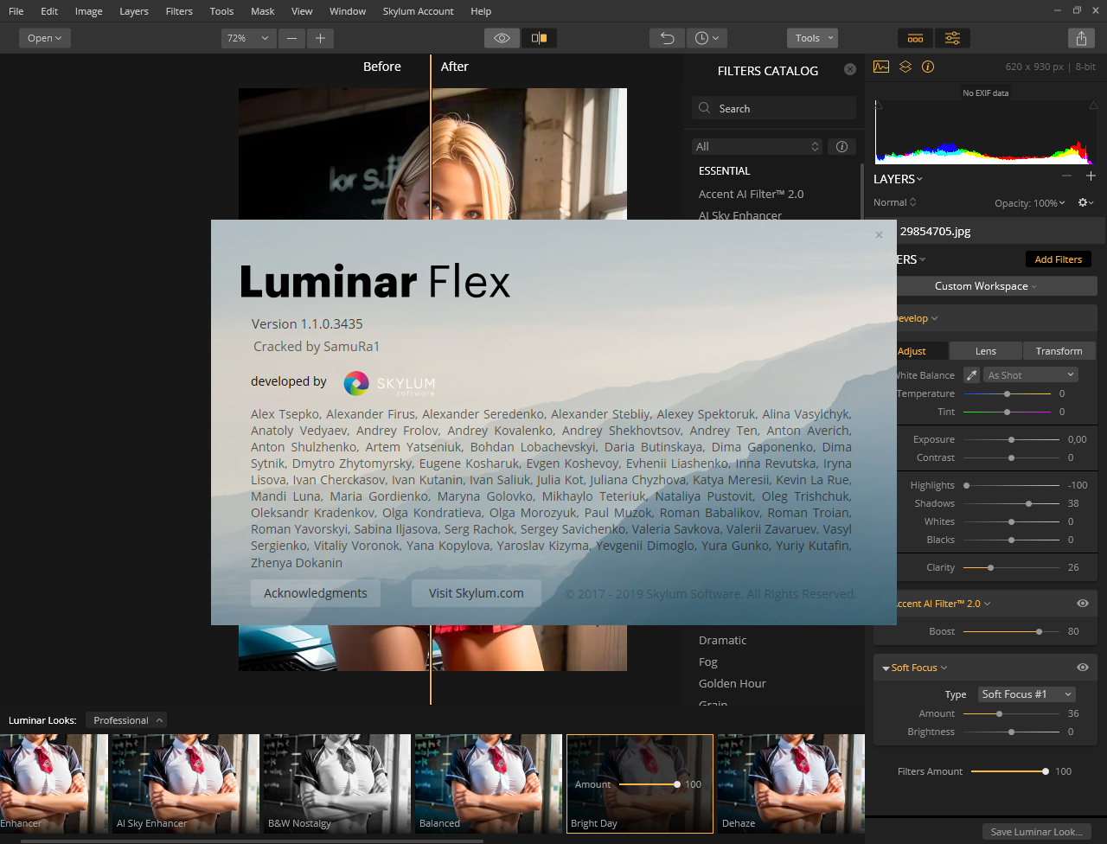The image size is (1107, 844).
Task: Select the Dehaze look thumbnail
Action: click(790, 783)
